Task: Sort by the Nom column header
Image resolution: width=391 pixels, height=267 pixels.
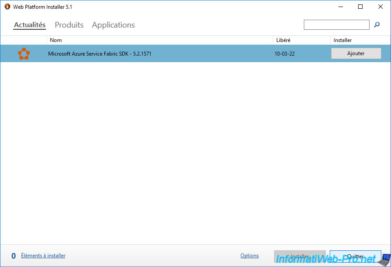Action: coord(159,40)
